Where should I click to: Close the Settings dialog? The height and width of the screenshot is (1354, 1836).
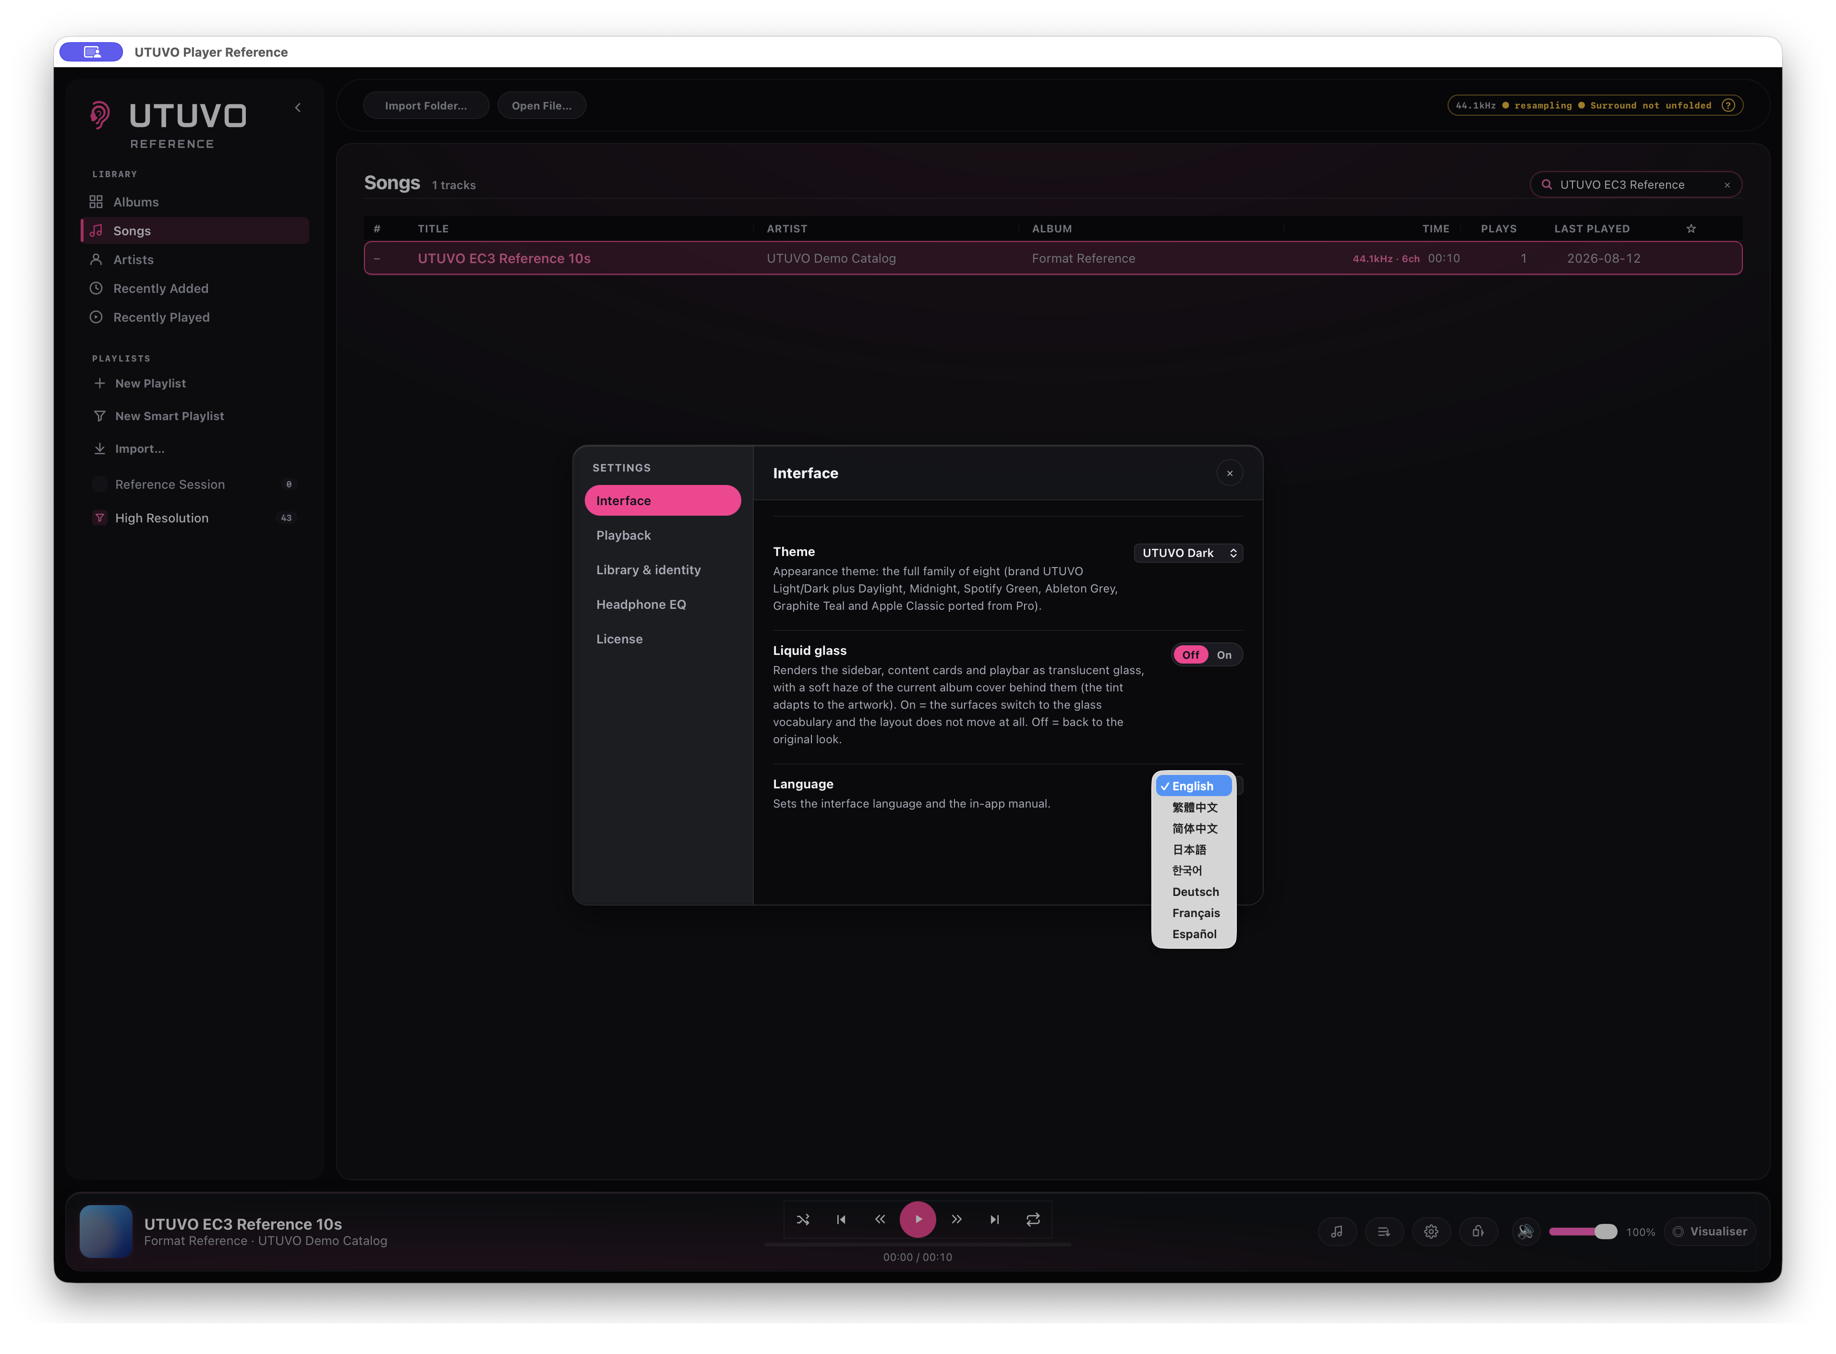[x=1230, y=473]
